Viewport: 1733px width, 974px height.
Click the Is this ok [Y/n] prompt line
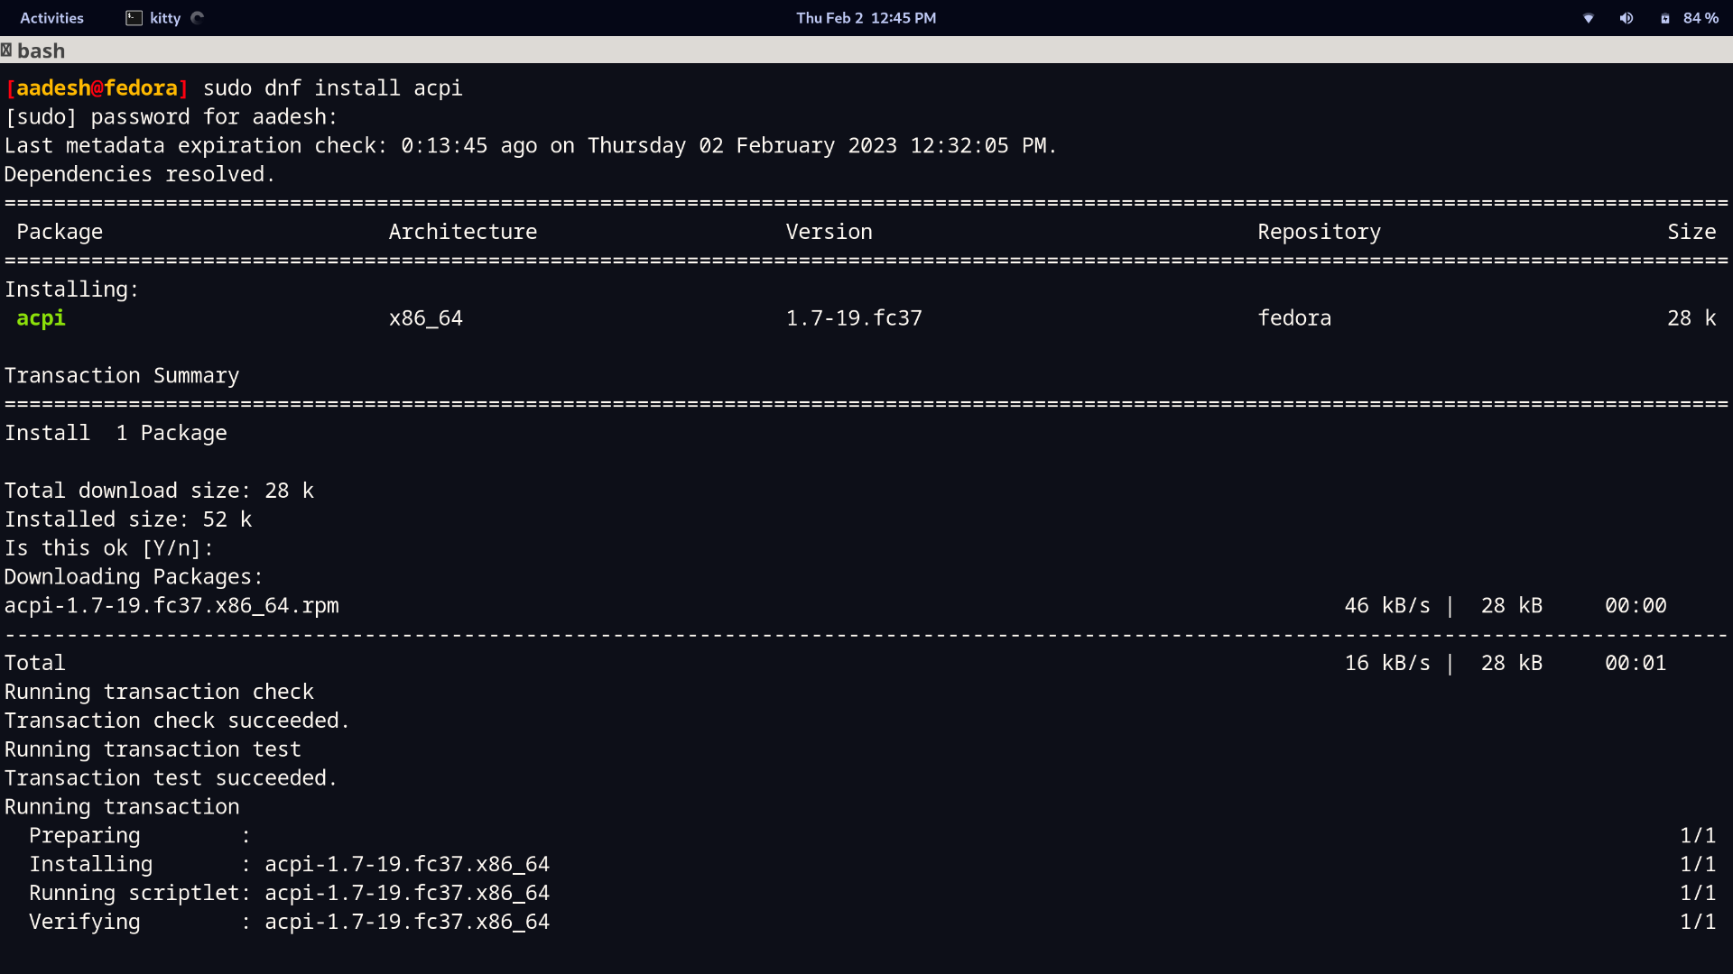tap(108, 547)
